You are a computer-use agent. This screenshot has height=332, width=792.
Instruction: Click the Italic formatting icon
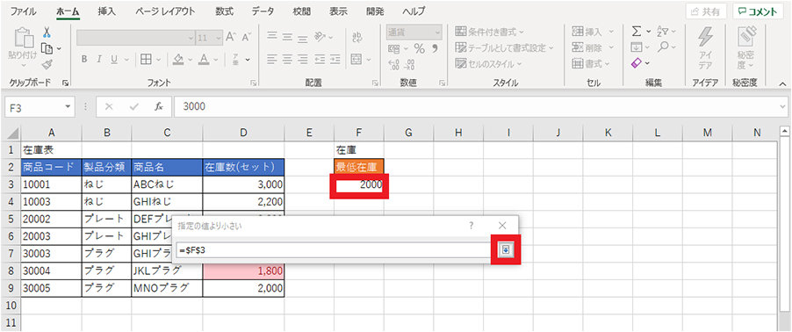coord(99,59)
